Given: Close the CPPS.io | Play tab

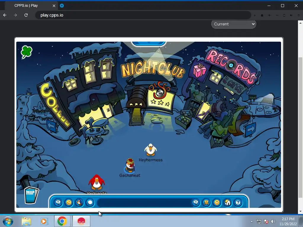Looking at the screenshot, I should pyautogui.click(x=54, y=6).
